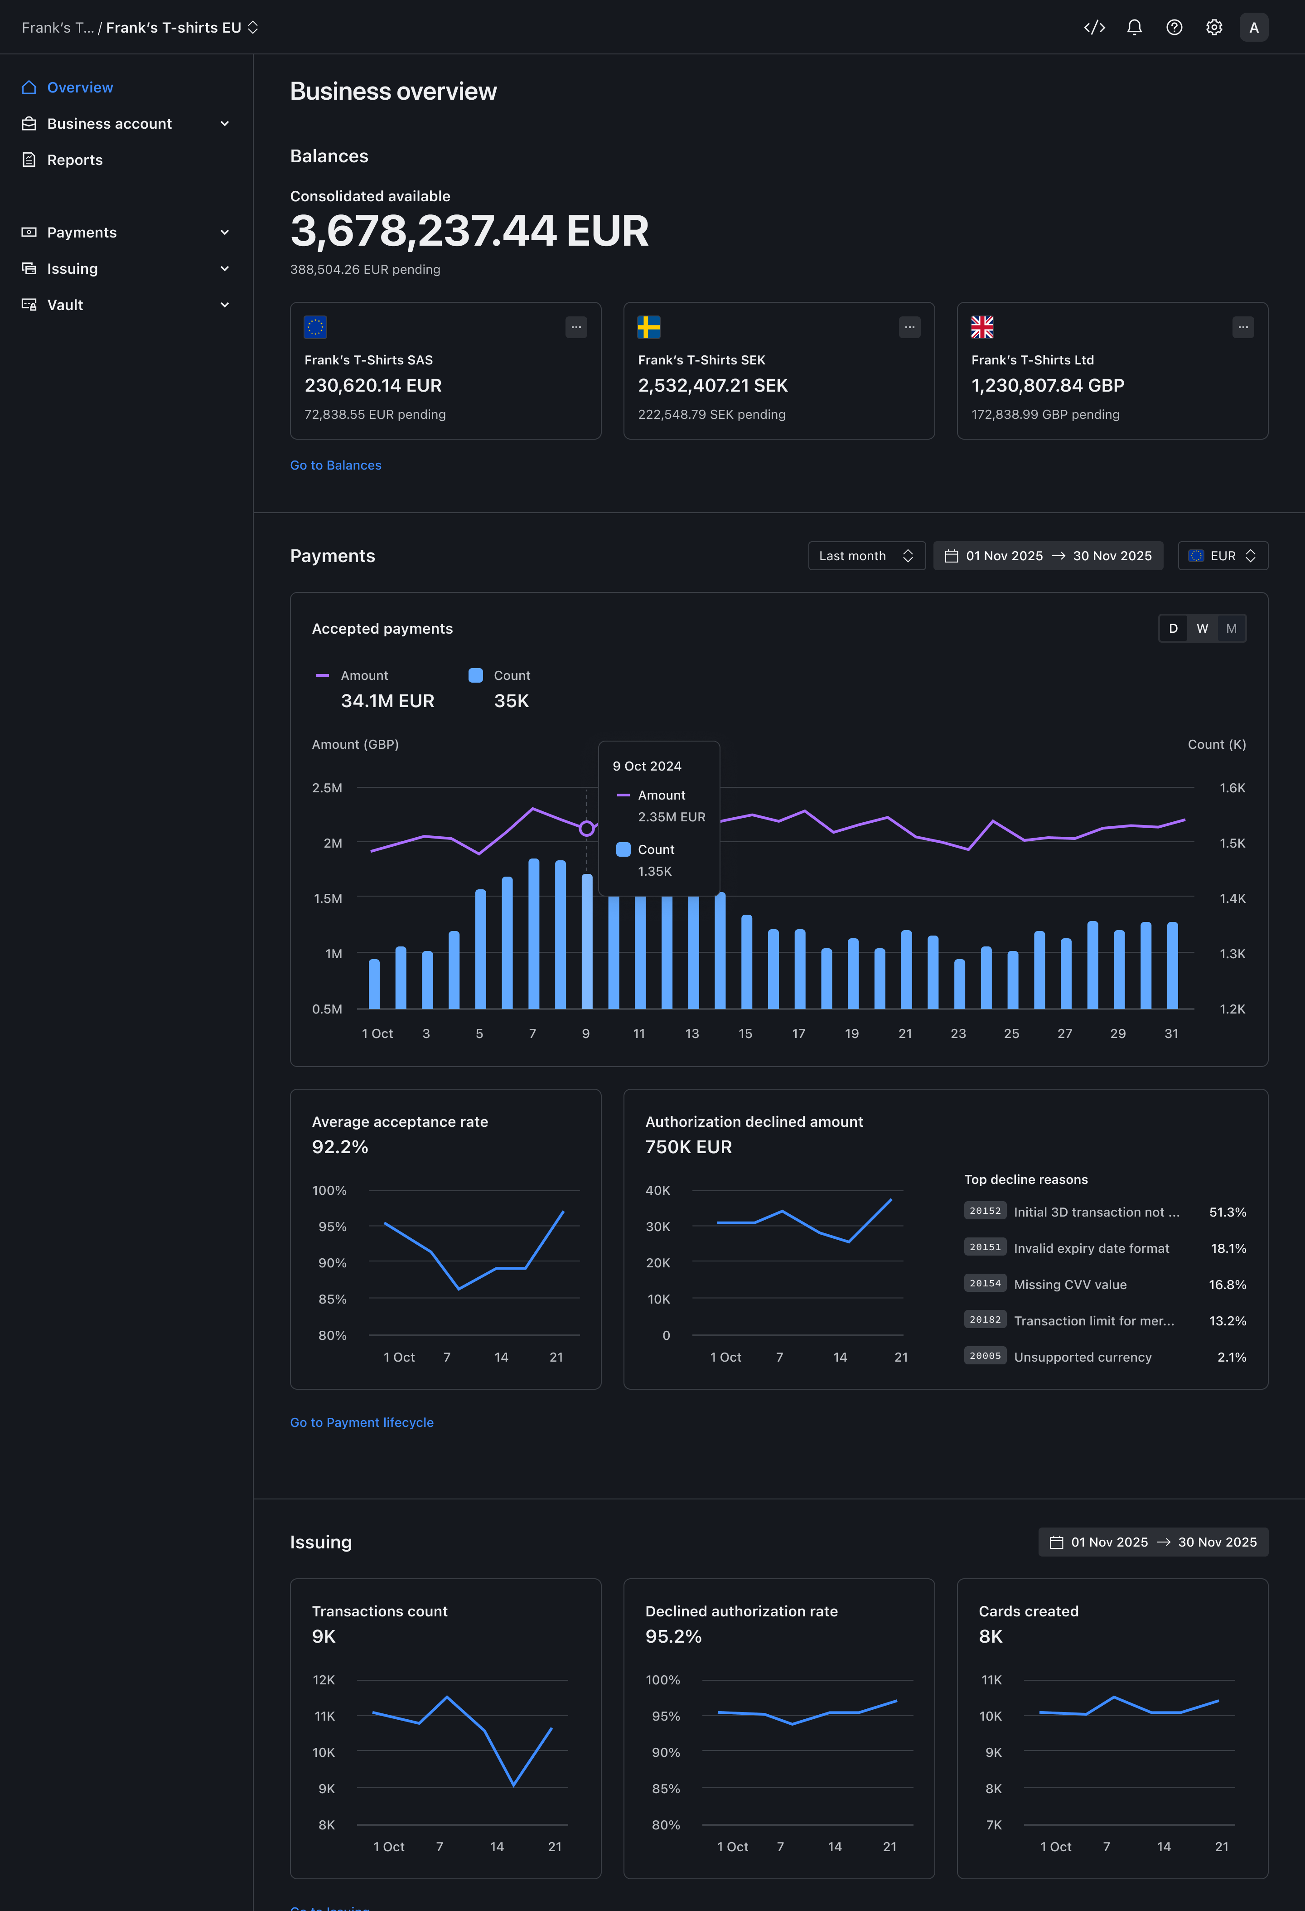Expand the Business account chevron
The width and height of the screenshot is (1305, 1911).
(x=224, y=123)
